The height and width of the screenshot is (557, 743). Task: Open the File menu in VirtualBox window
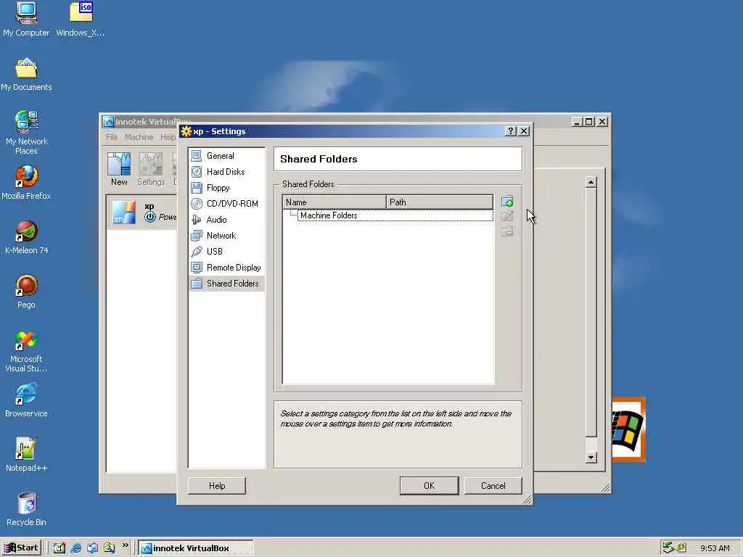pyautogui.click(x=112, y=137)
